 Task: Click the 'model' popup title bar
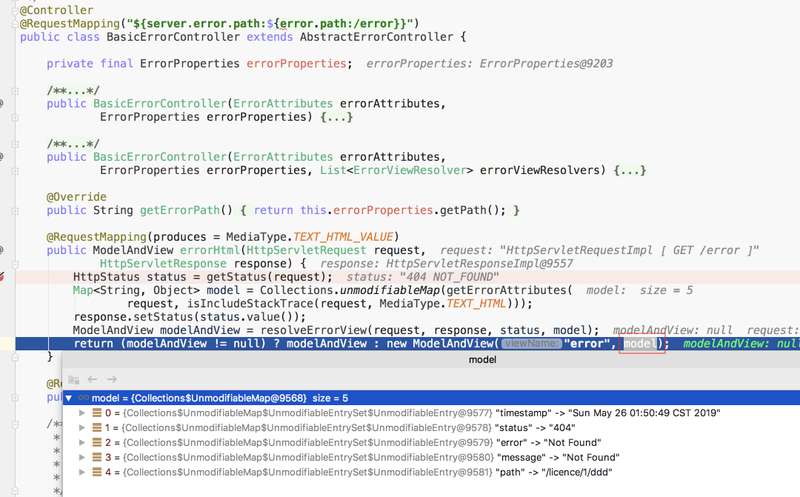431,360
